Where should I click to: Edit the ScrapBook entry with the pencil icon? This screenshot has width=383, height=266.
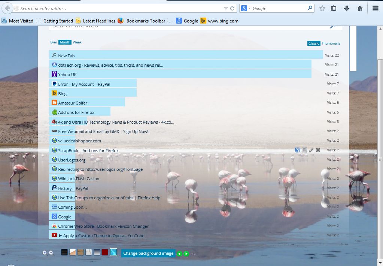[311, 150]
